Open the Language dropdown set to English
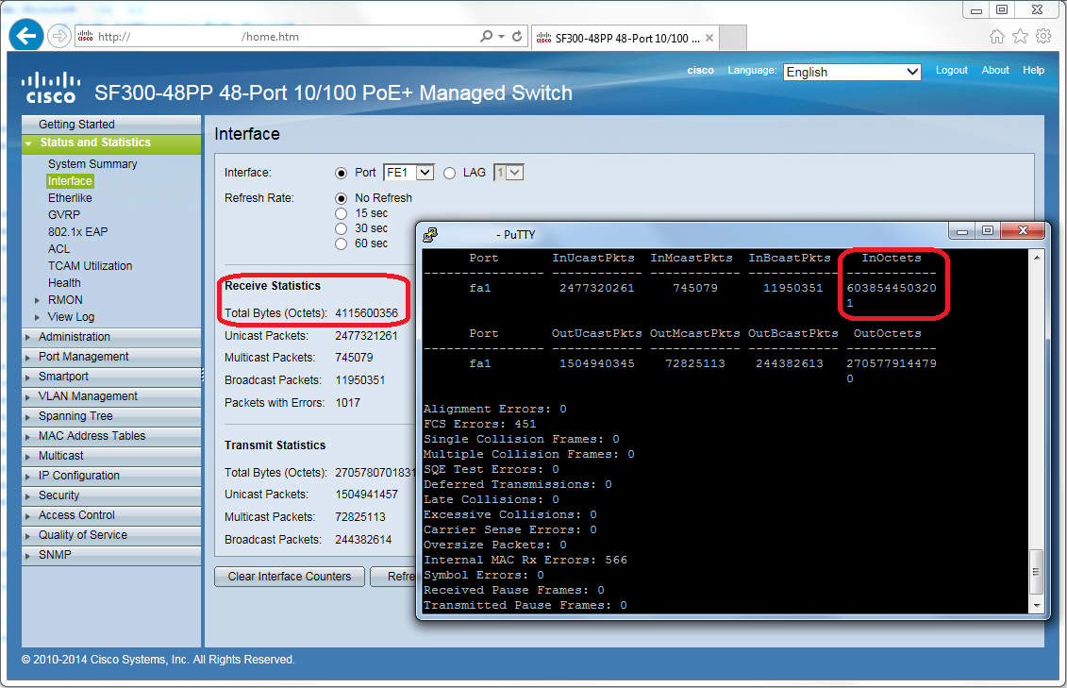 [x=852, y=72]
